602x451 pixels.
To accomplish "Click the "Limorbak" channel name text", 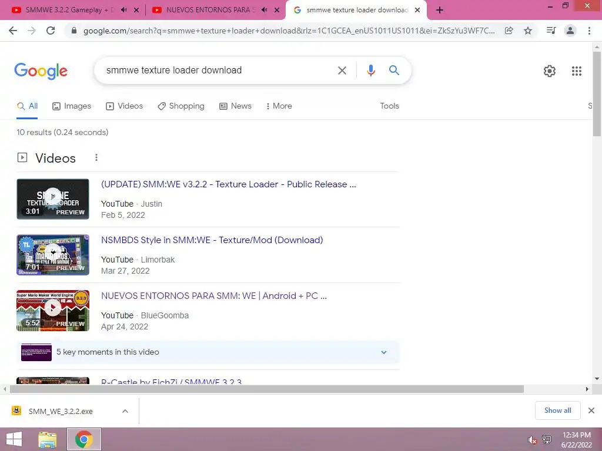I will click(158, 260).
